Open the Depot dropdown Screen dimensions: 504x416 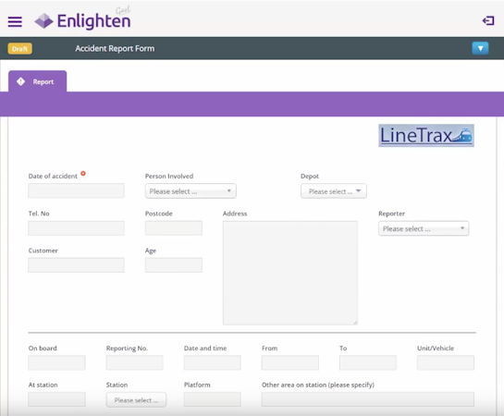coord(334,191)
